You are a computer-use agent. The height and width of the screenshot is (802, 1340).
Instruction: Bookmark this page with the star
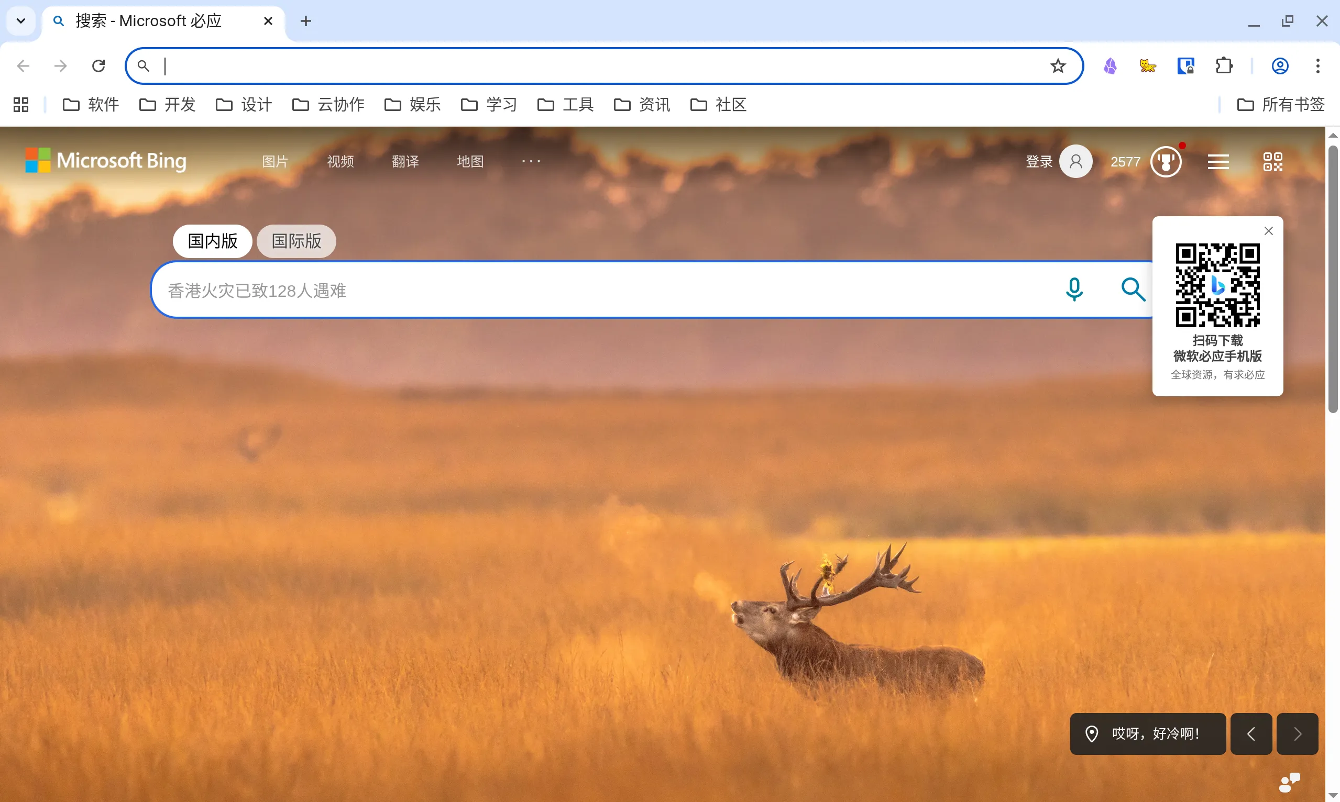[1058, 65]
